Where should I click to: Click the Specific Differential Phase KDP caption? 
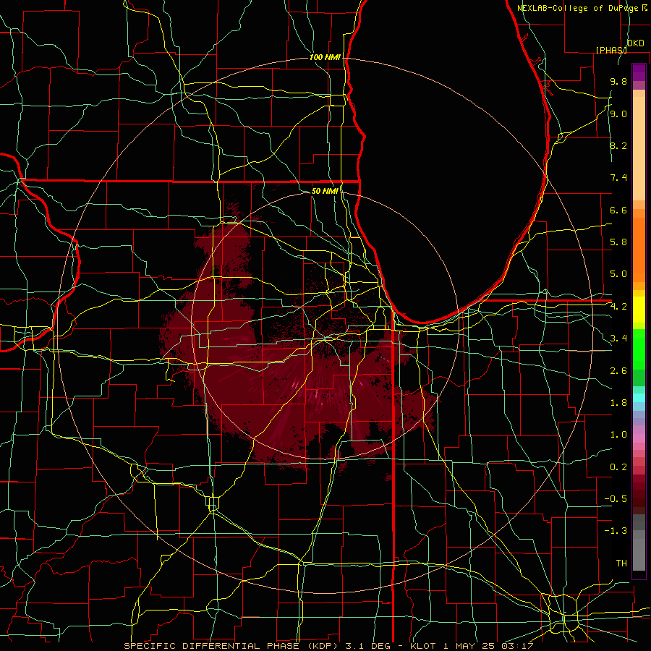point(328,646)
